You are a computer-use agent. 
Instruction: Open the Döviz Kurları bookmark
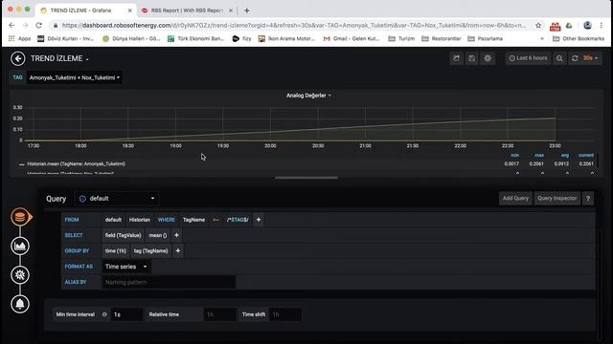[66, 38]
